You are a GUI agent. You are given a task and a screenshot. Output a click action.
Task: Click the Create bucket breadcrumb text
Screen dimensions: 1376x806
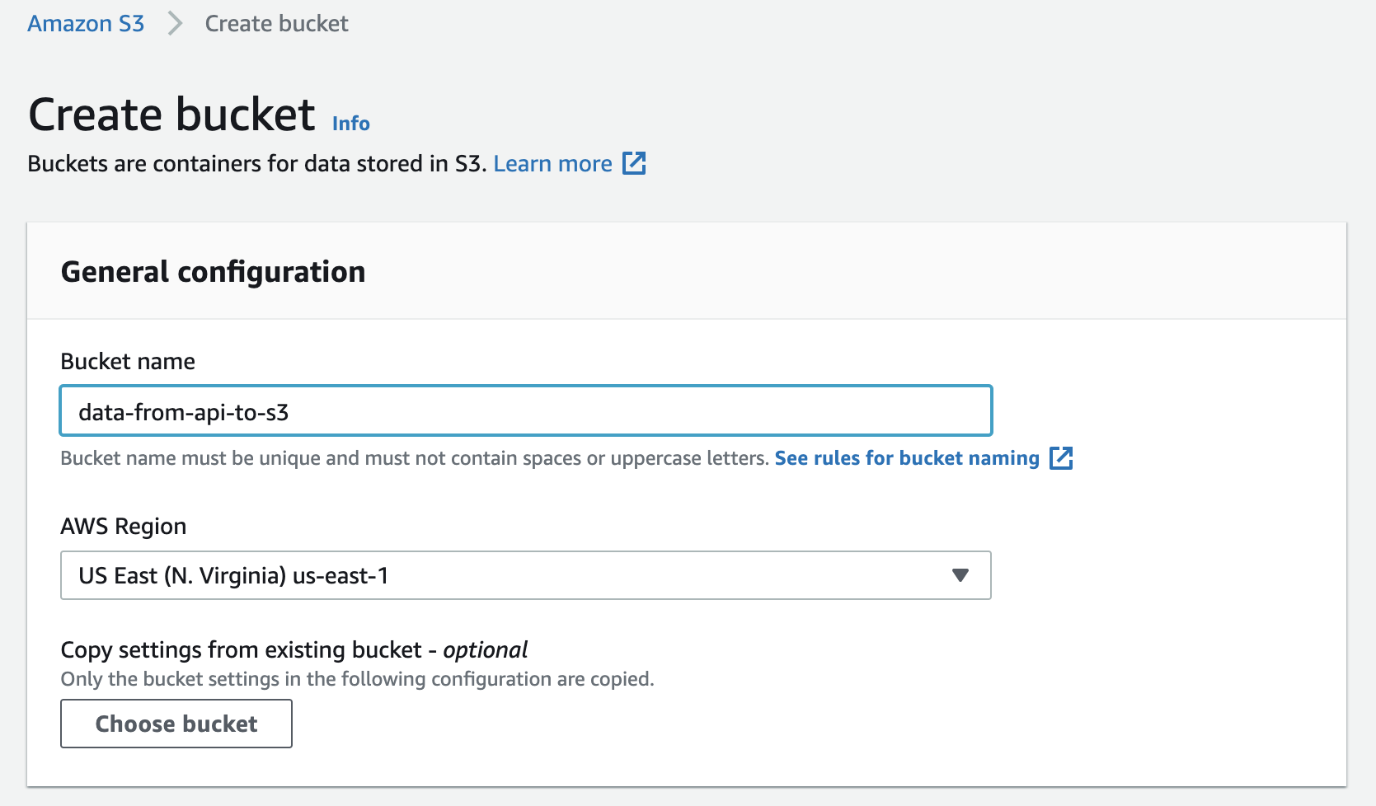pyautogui.click(x=276, y=23)
